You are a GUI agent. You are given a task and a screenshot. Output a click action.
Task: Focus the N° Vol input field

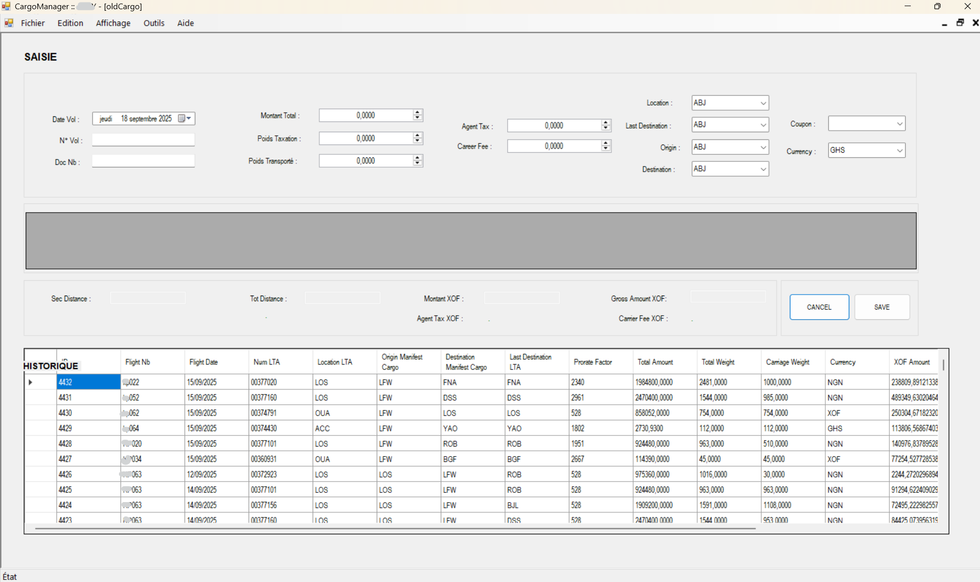[x=143, y=140]
